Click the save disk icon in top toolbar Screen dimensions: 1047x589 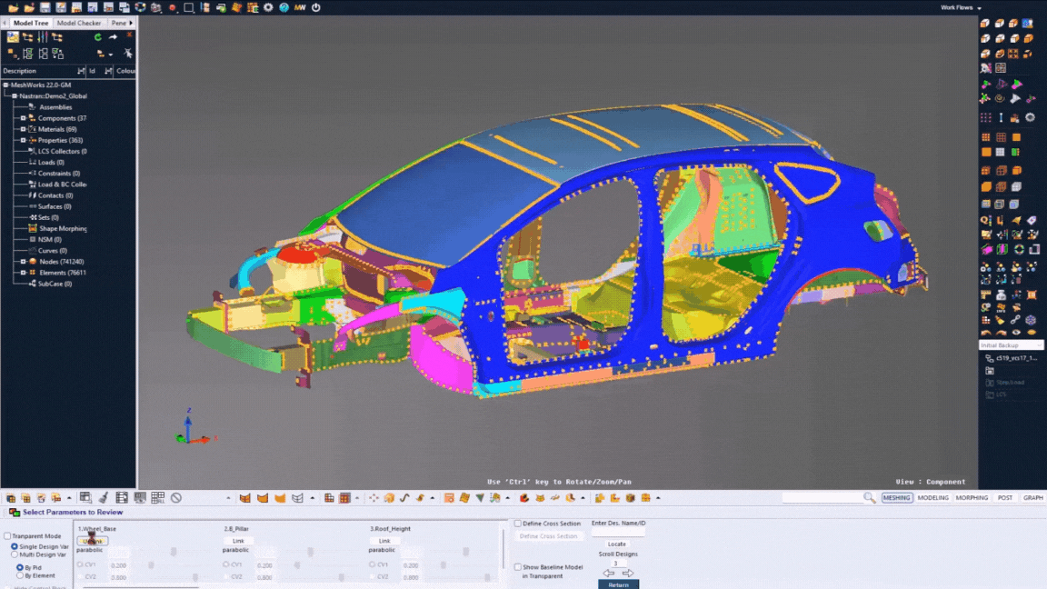(x=45, y=7)
